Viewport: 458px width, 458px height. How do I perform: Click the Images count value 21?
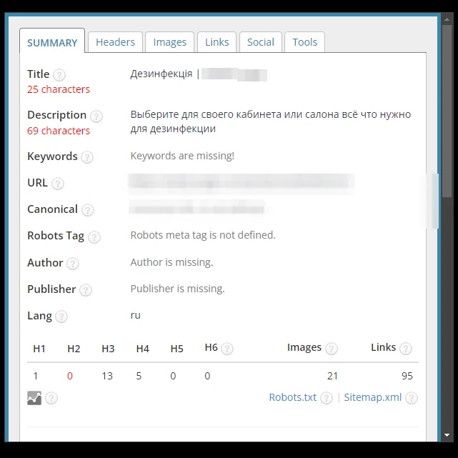point(332,376)
